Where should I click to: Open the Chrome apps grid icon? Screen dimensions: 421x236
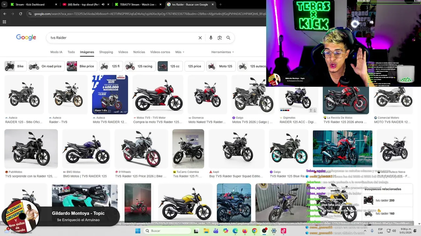[x=4, y=22]
